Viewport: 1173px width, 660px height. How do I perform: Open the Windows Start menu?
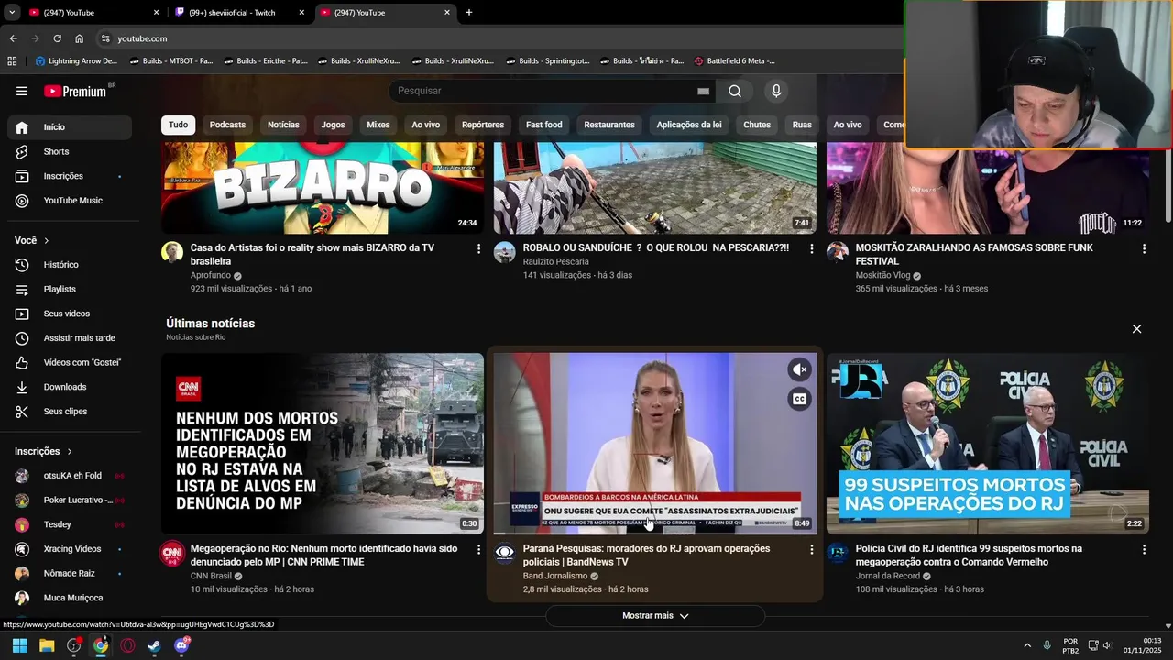(19, 645)
